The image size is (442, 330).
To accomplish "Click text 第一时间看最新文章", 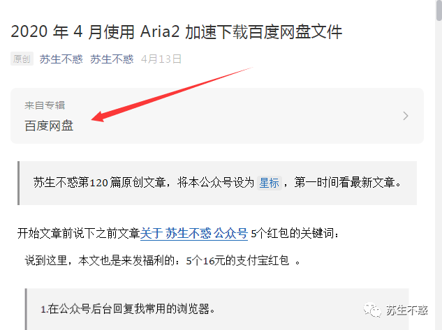I will pos(347,183).
